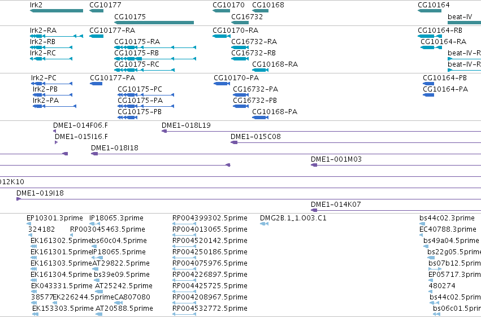Viewport: 481px width, 317px height.
Task: Select the DMG2B.1_1.003.C1 feature glyph
Action: 264,224
